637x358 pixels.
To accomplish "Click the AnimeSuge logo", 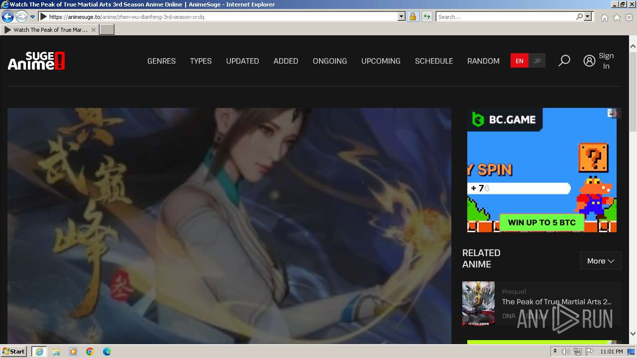I will pyautogui.click(x=36, y=61).
